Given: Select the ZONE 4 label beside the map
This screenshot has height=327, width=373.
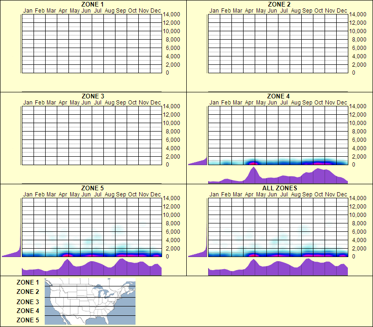Looking at the screenshot, I should [x=27, y=311].
